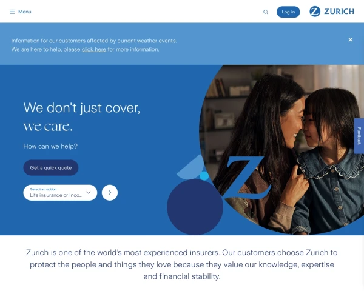This screenshot has width=364, height=291.
Task: Open the Feedback side tab
Action: (359, 136)
